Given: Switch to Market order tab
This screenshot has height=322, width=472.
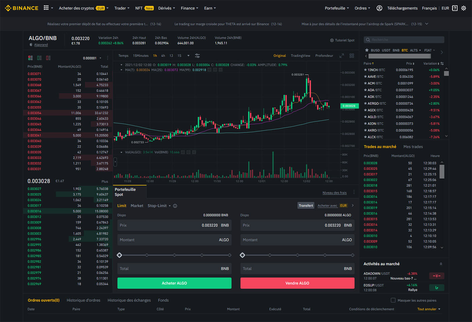Looking at the screenshot, I should tap(137, 206).
